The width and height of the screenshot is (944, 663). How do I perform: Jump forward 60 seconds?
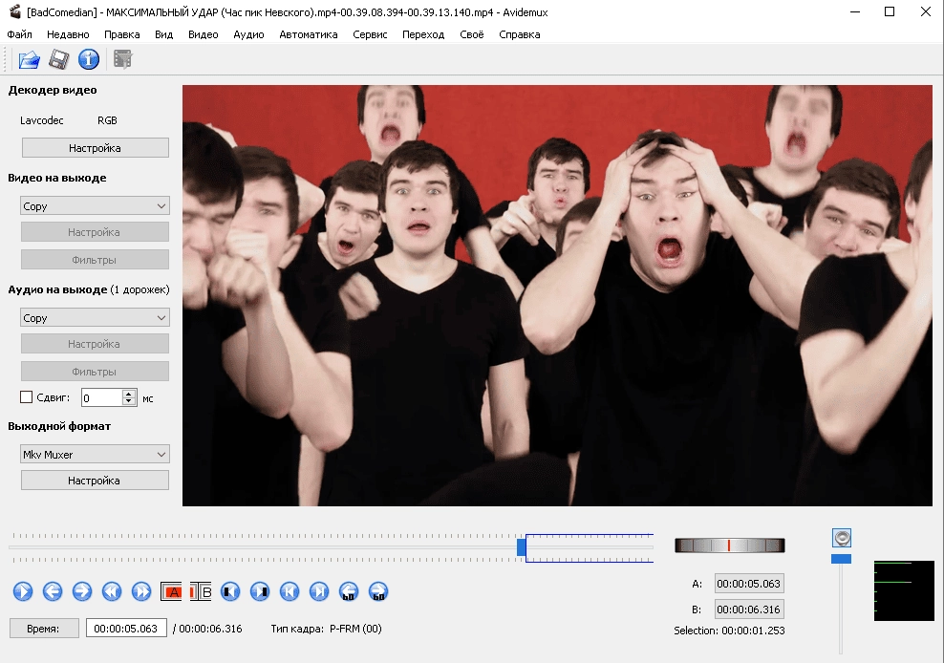click(x=378, y=591)
